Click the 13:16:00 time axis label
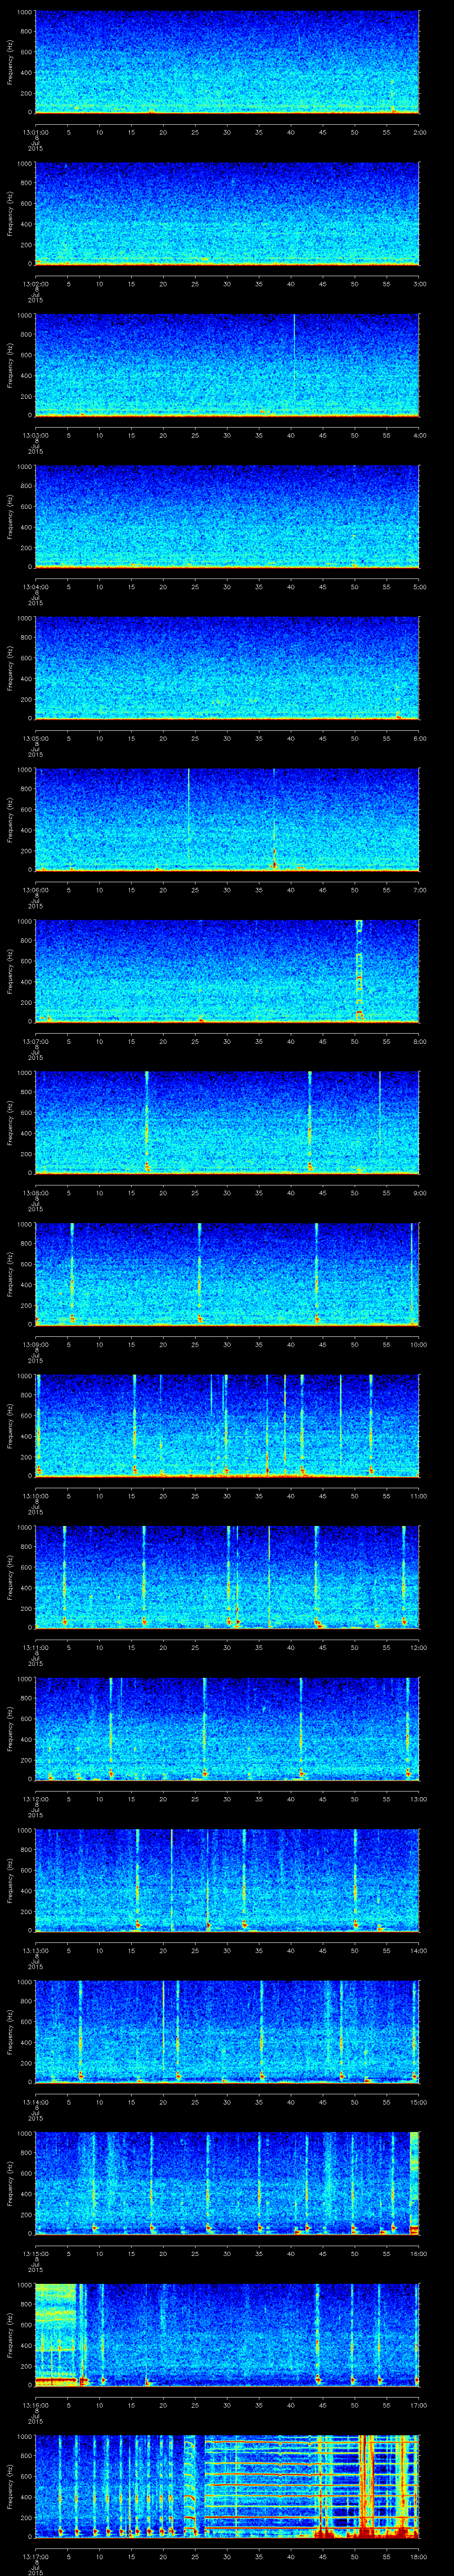454x2576 pixels. [35, 2404]
